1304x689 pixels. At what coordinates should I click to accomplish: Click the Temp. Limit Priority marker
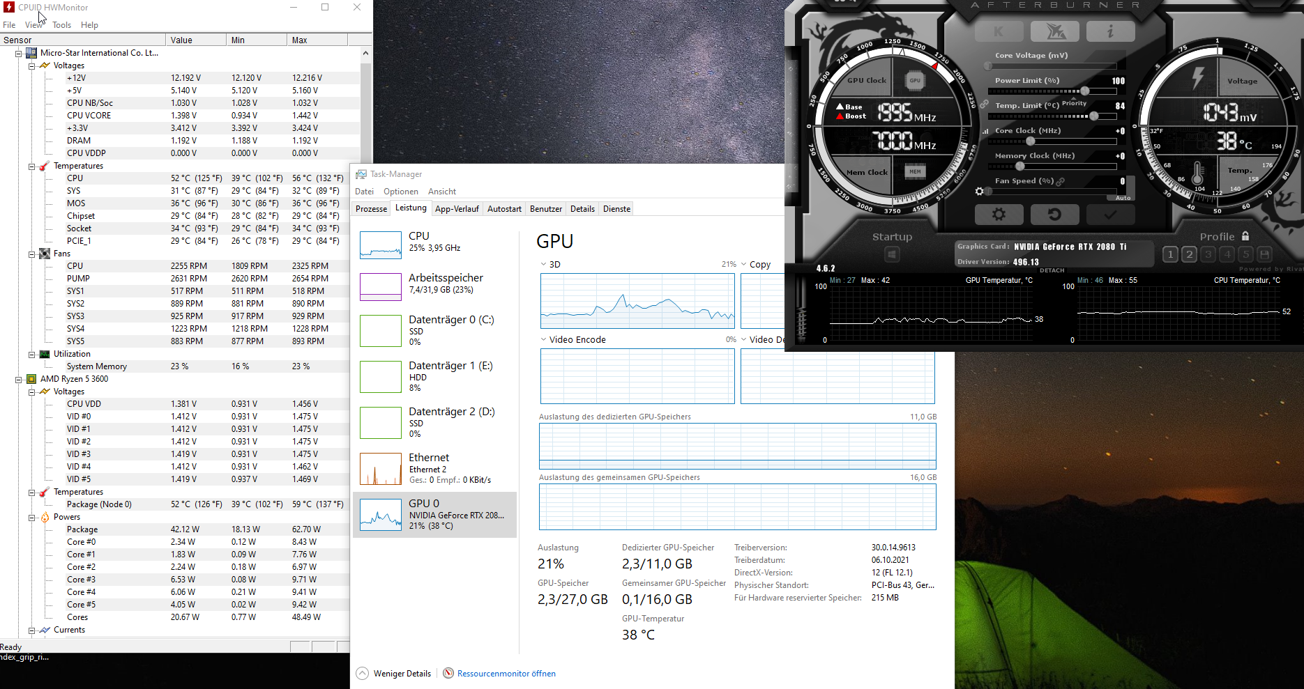1074,103
